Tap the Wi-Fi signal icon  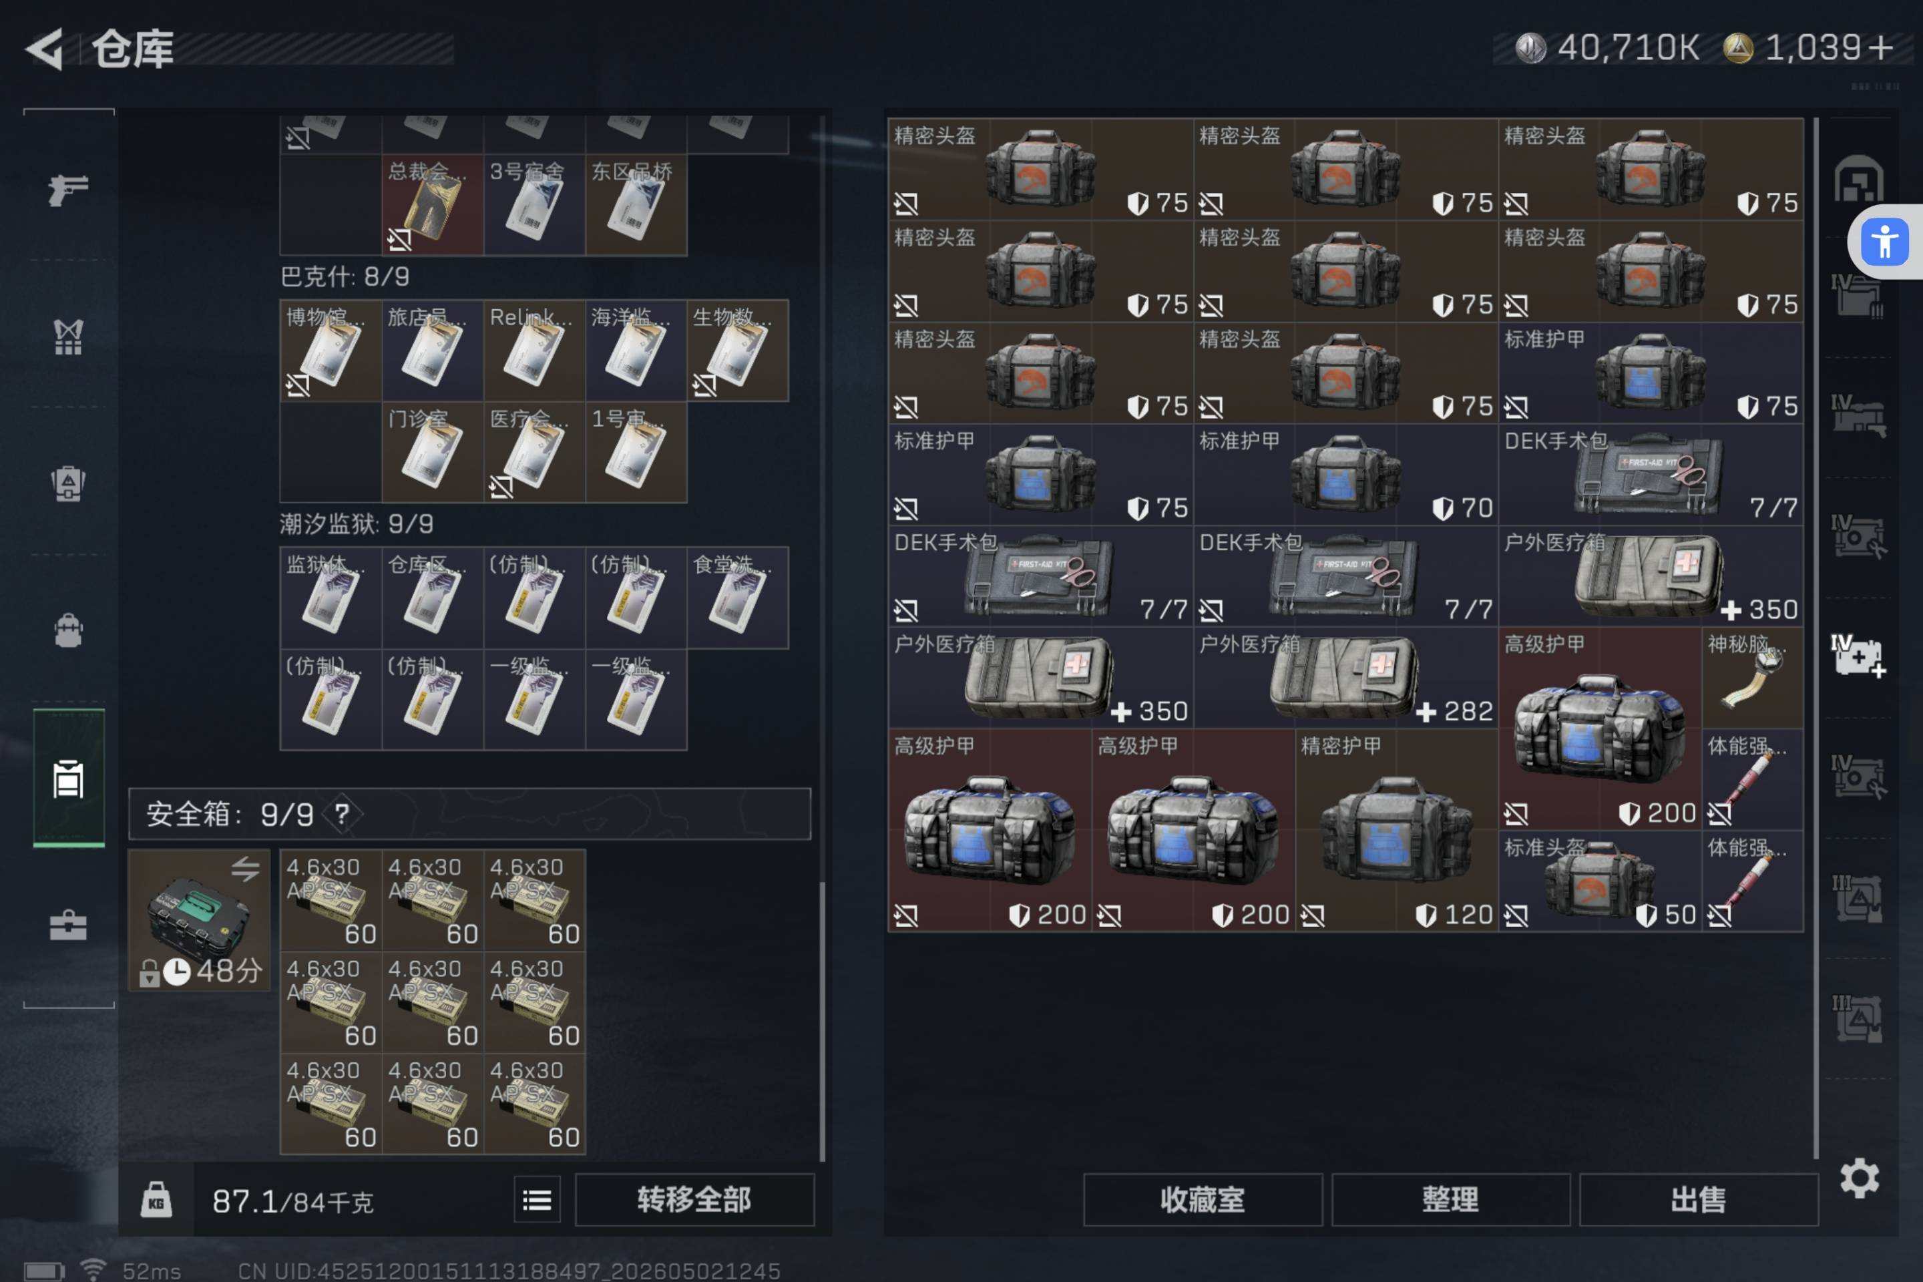[93, 1270]
